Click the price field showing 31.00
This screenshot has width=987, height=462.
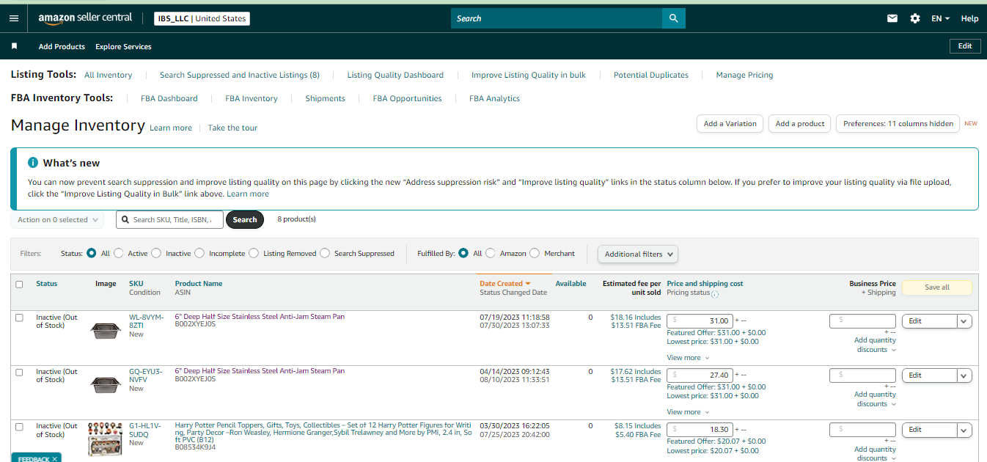click(x=700, y=320)
